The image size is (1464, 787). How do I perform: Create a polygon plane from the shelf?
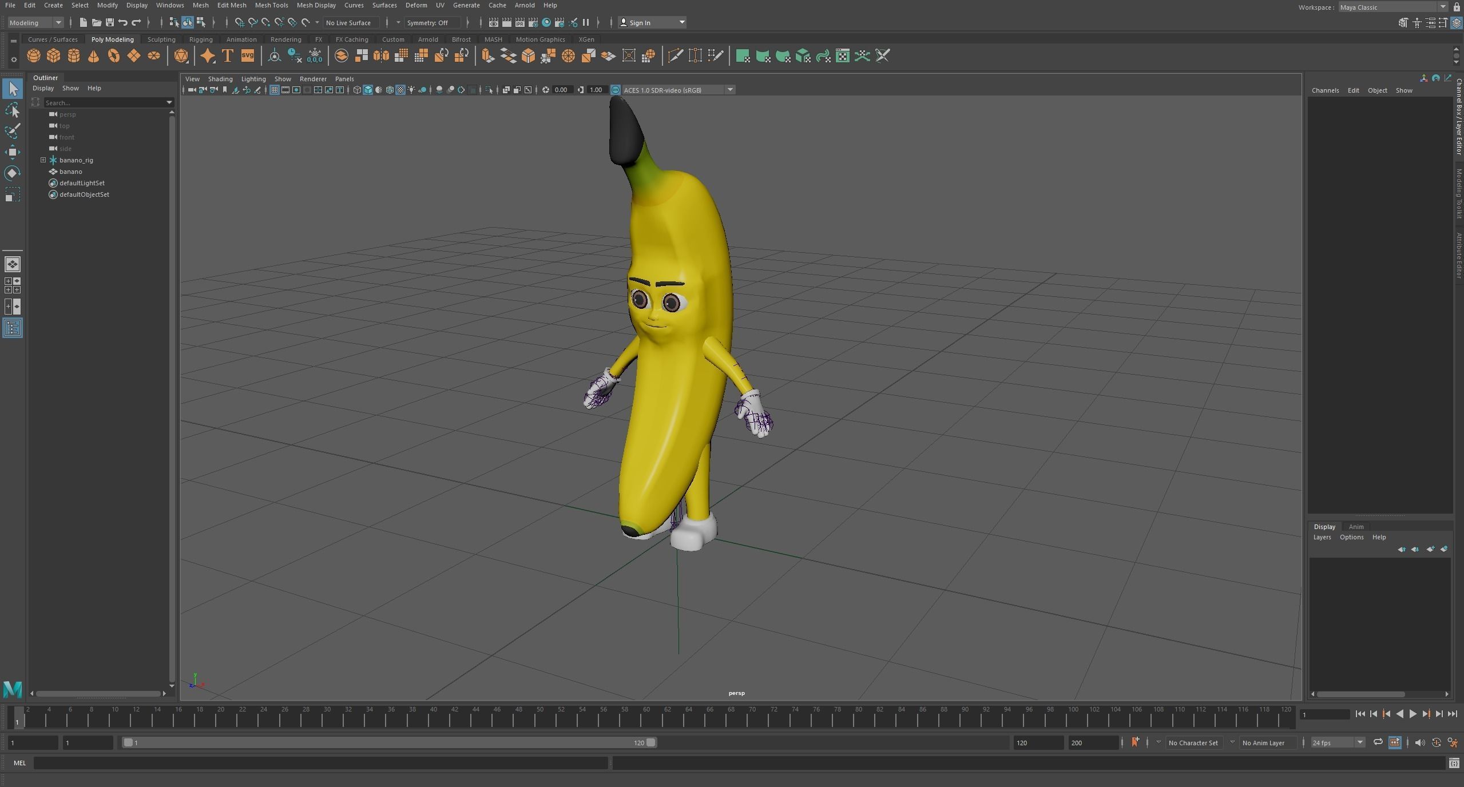click(134, 56)
